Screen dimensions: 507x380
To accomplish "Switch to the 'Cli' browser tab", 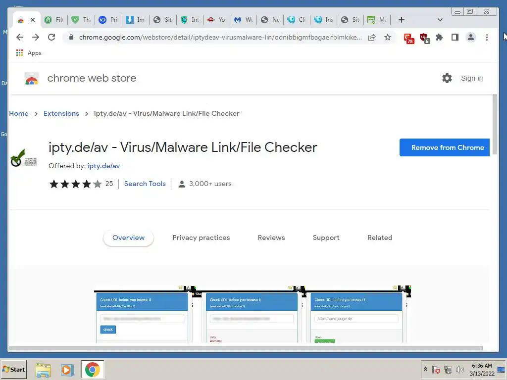I will tap(297, 20).
